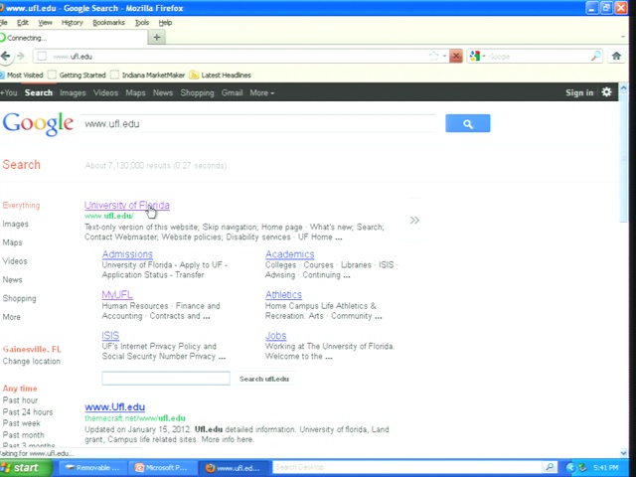Screen dimensions: 636x477
Task: Click the Firefox www.ufl.edu taskbar item
Action: pos(233,468)
